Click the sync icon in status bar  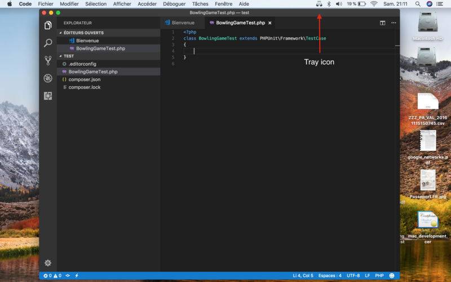coord(68,276)
